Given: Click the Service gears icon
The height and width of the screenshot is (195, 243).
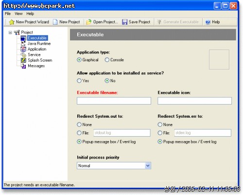Looking at the screenshot, I should 23,55.
